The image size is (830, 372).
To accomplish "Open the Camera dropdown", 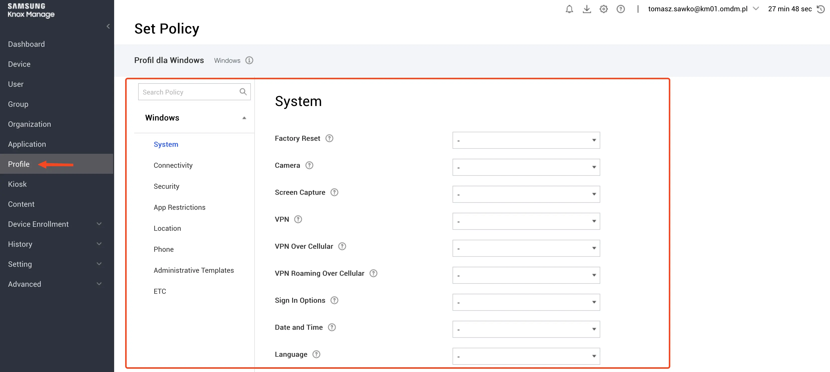I will pyautogui.click(x=526, y=167).
